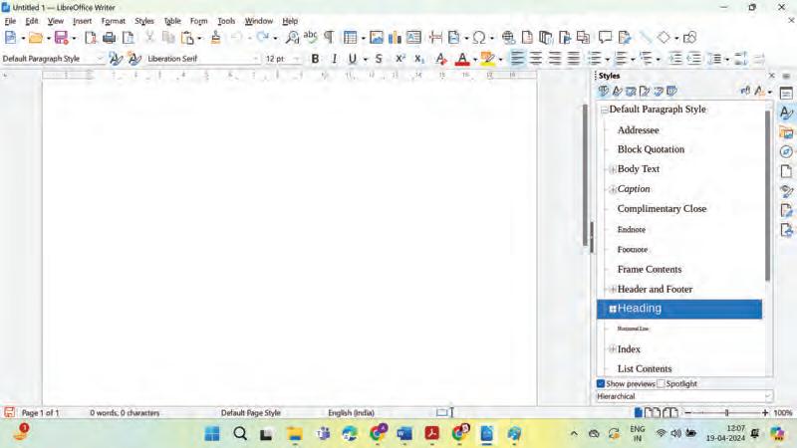Click the Save document icon
The height and width of the screenshot is (448, 797).
[x=61, y=38]
